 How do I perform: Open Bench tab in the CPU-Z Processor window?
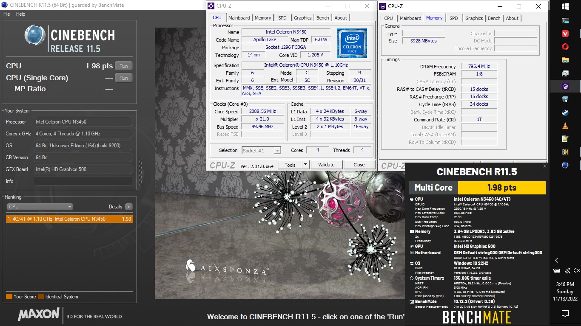323,18
